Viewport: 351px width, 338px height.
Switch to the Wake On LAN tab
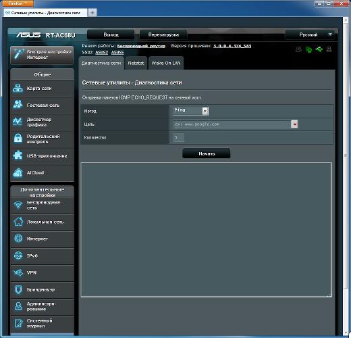166,64
